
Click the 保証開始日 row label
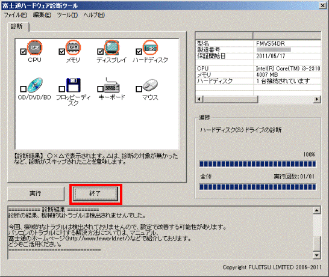(x=211, y=56)
